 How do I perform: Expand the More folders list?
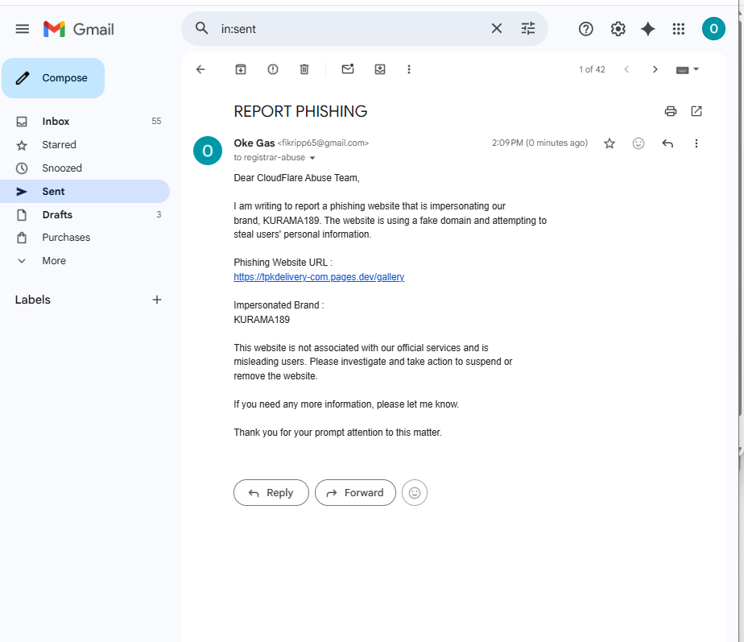click(x=85, y=261)
